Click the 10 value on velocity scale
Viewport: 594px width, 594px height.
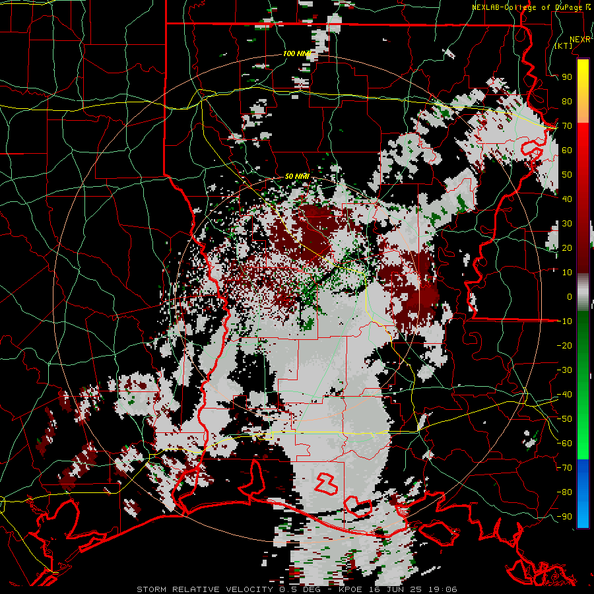click(567, 273)
